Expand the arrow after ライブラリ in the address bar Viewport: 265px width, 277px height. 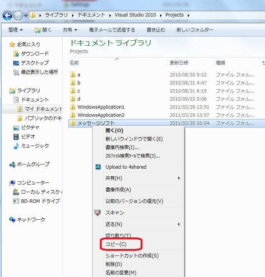click(73, 15)
